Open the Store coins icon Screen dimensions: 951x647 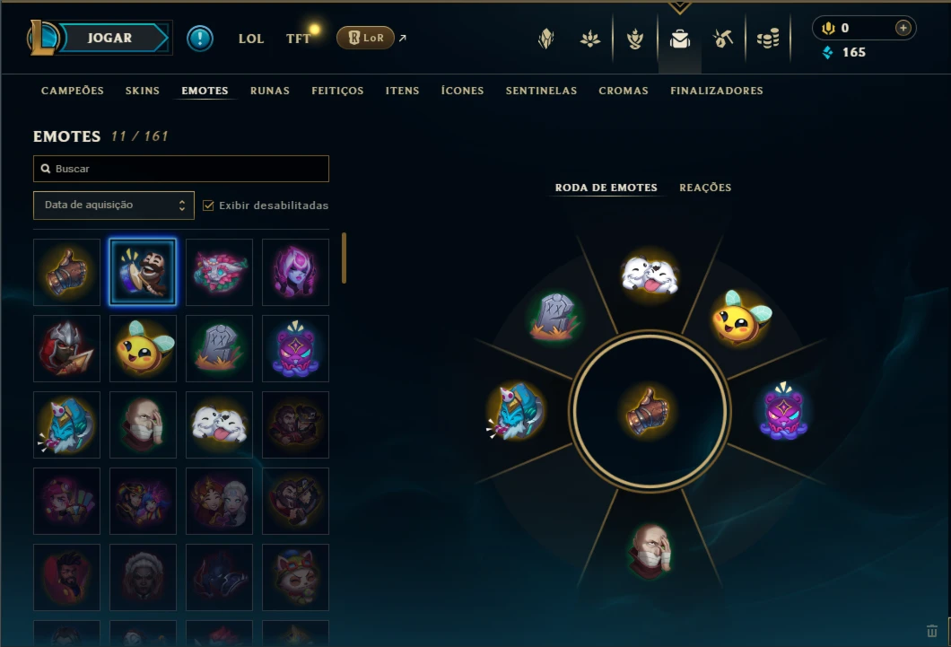click(x=768, y=39)
